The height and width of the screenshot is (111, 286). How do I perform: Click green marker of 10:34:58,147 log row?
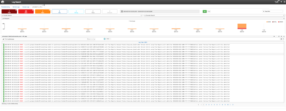pos(3,52)
